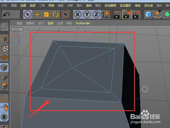
Task: Click the Make Editable globe icon
Action: click(x=4, y=27)
